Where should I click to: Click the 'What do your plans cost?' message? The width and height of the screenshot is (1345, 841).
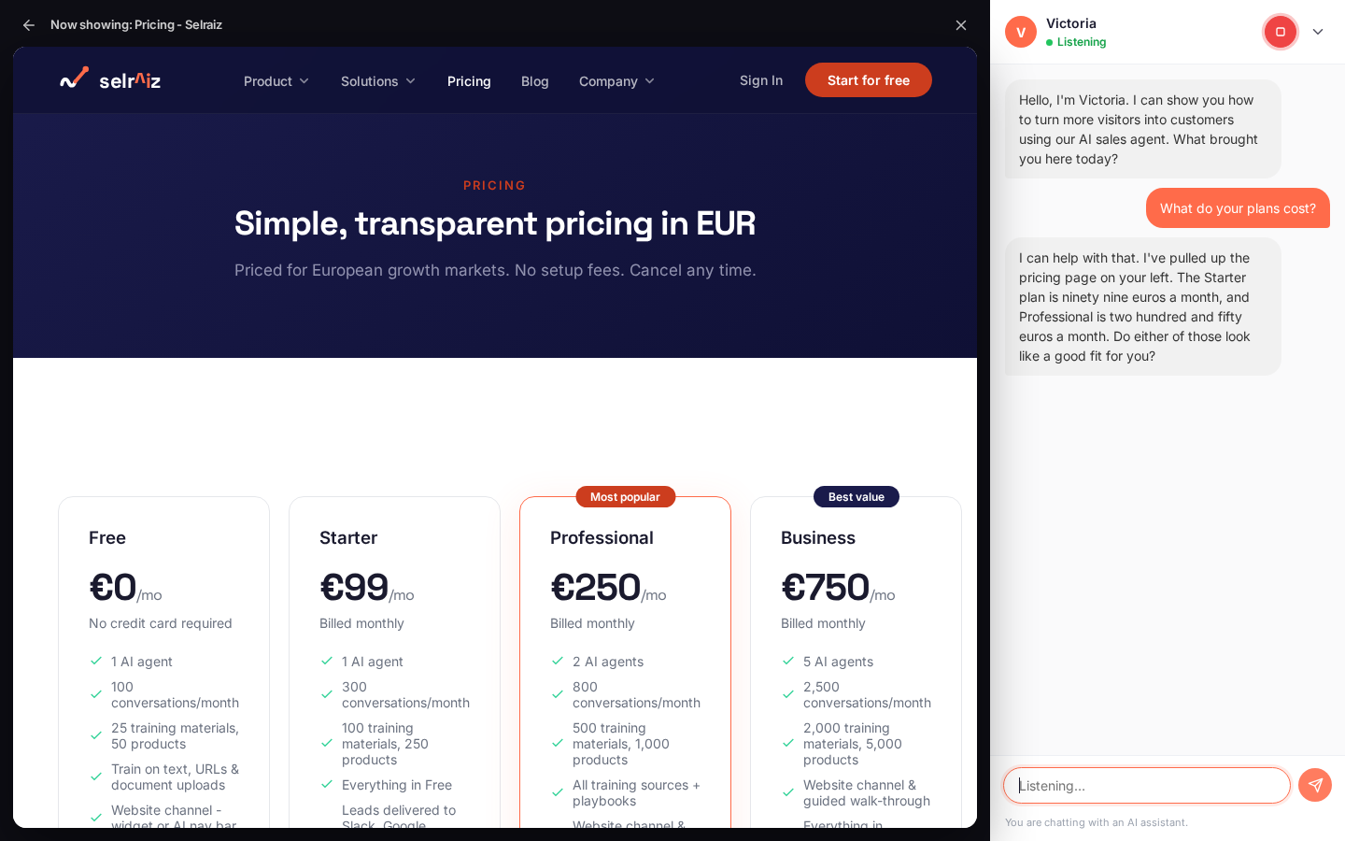pos(1238,208)
